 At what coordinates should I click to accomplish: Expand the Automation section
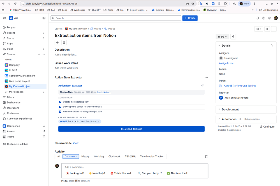[219, 119]
